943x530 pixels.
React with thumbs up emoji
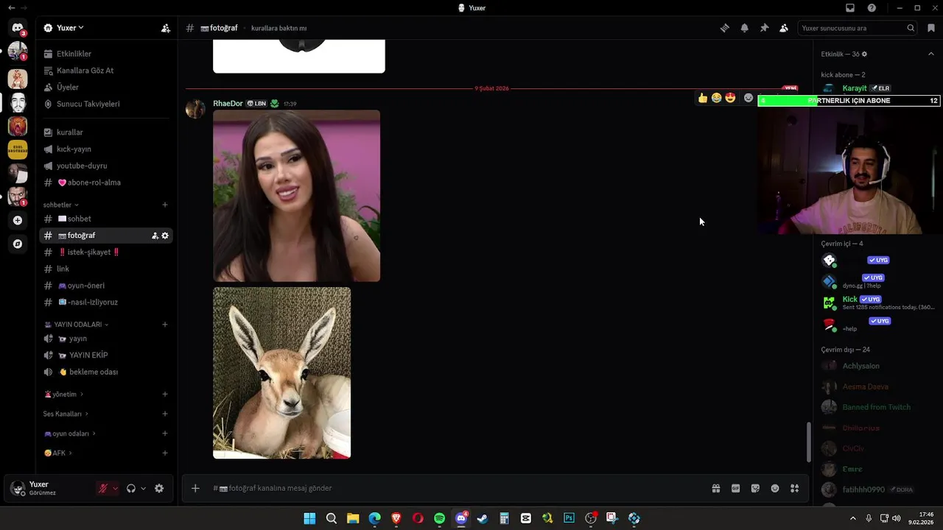703,98
